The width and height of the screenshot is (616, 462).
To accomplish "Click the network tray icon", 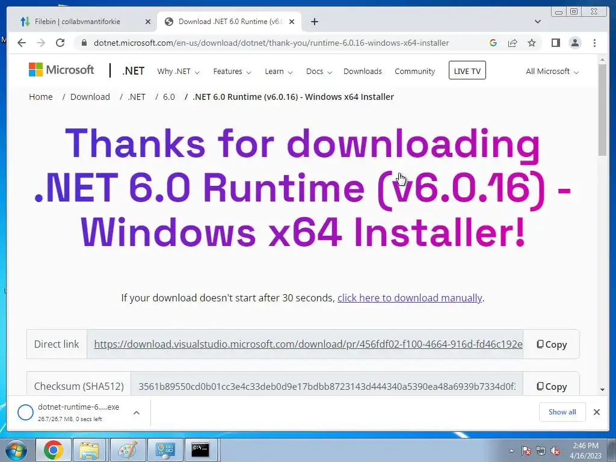I will click(541, 451).
